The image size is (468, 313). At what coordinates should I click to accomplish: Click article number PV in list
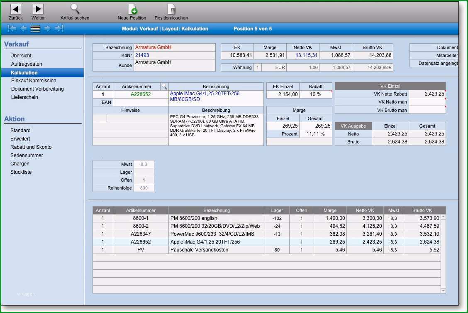pyautogui.click(x=141, y=250)
